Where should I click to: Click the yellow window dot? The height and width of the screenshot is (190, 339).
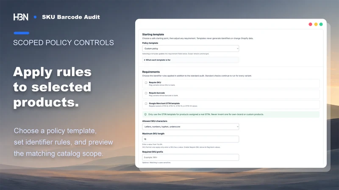point(316,24)
